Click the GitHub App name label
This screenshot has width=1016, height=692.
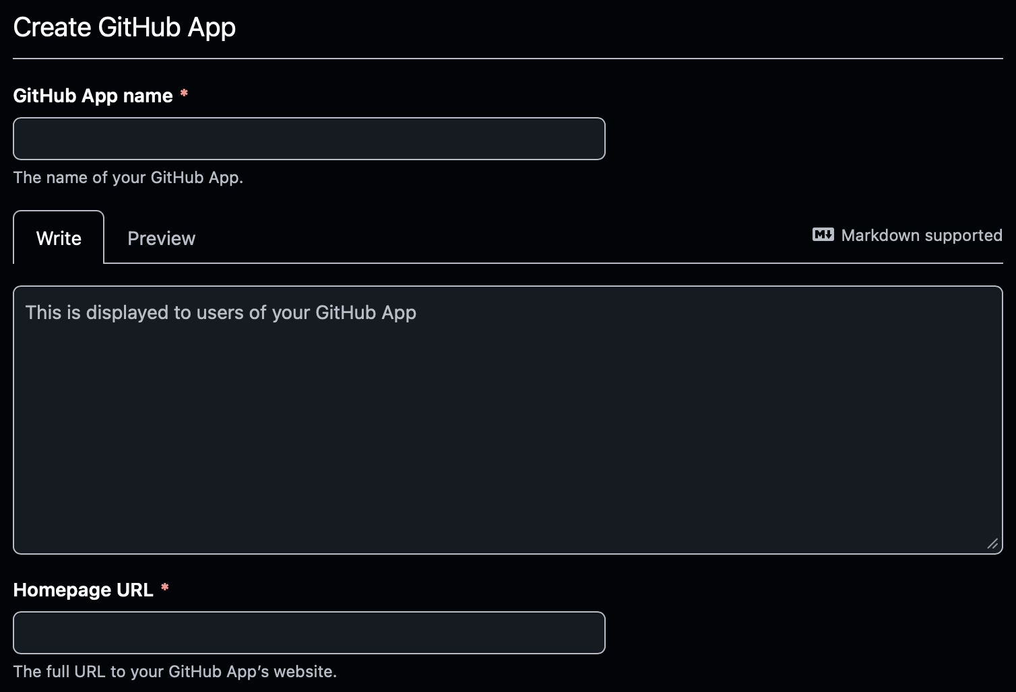(x=93, y=96)
